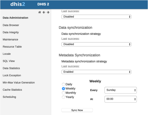Viewport: 148px width, 115px height.
Task: Open the topmost Disabled dropdown
Action: tap(96, 17)
